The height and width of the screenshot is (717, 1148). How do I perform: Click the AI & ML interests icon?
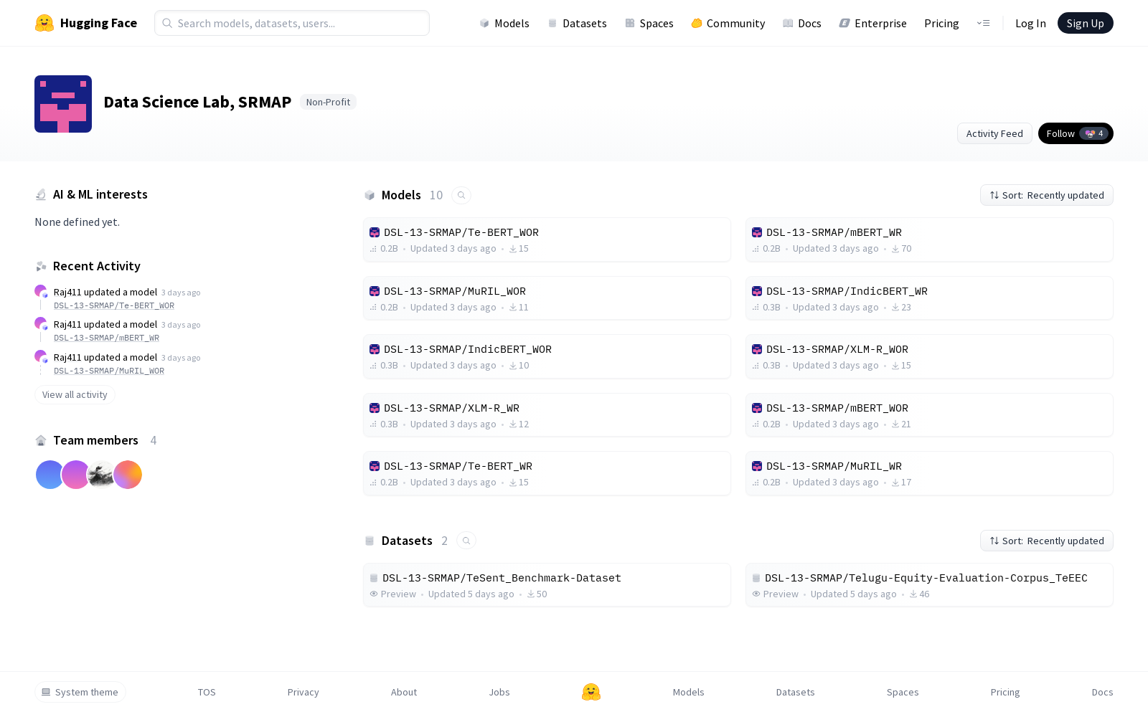point(41,194)
